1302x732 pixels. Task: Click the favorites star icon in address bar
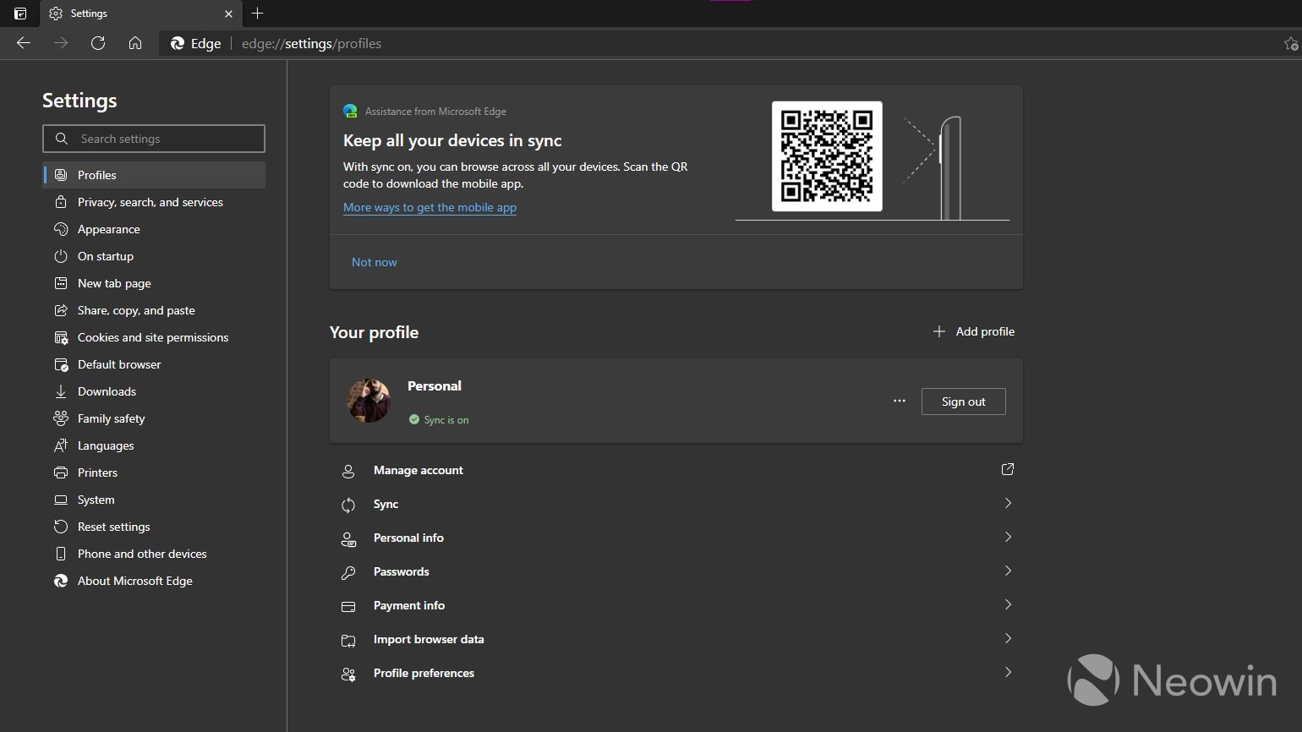[x=1290, y=44]
